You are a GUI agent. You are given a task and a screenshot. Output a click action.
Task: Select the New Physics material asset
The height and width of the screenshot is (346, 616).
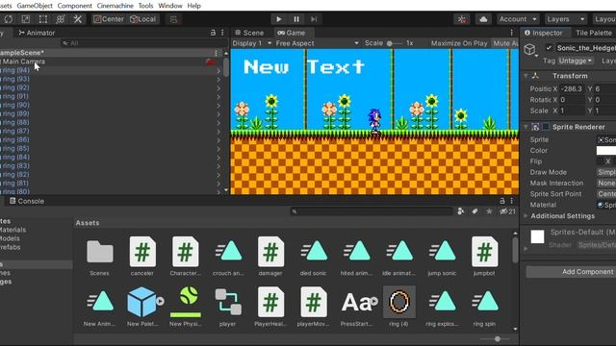(x=186, y=307)
